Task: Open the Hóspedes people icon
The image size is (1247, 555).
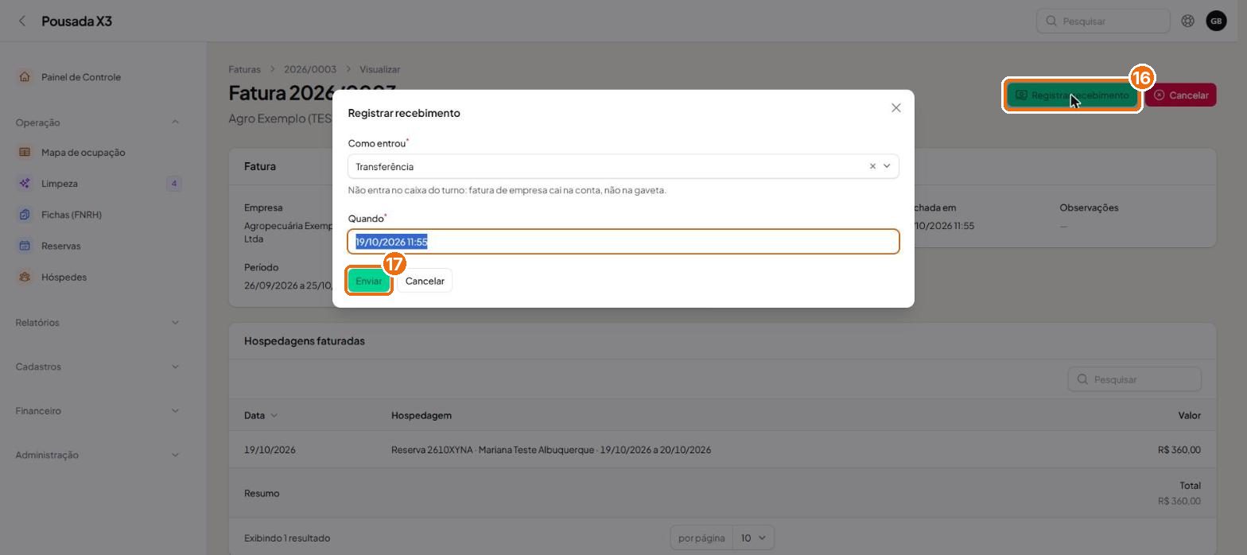Action: [x=25, y=277]
